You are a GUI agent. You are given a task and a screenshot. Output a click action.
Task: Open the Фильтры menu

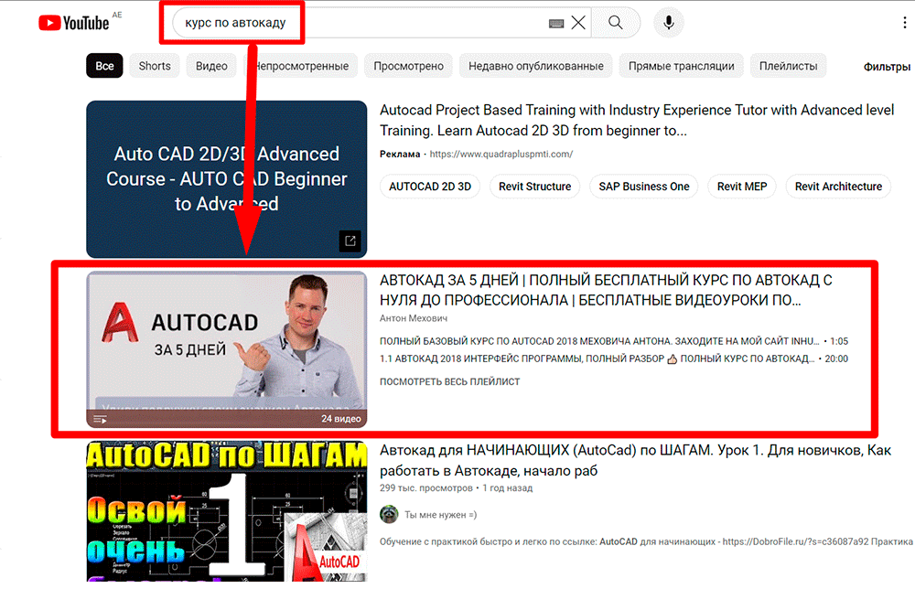[887, 67]
